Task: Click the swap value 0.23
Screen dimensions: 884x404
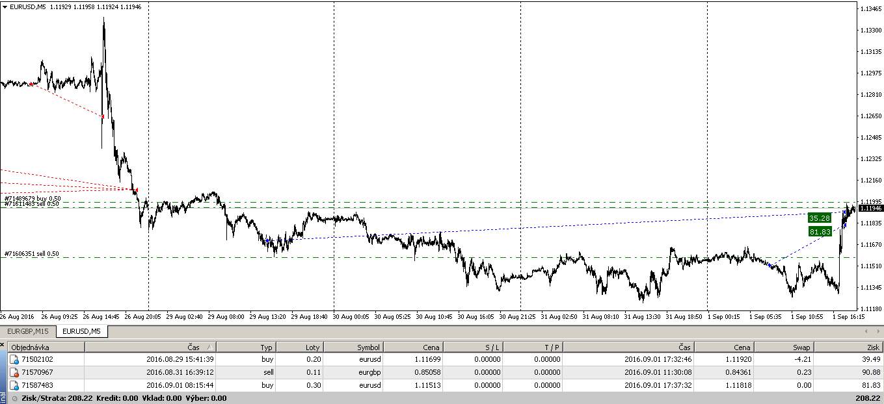Action: (x=805, y=372)
